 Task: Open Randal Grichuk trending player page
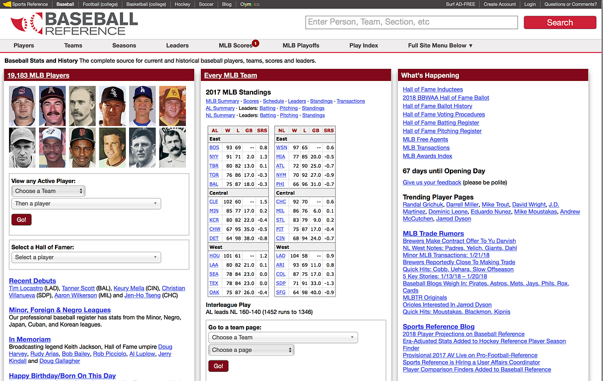pos(423,205)
